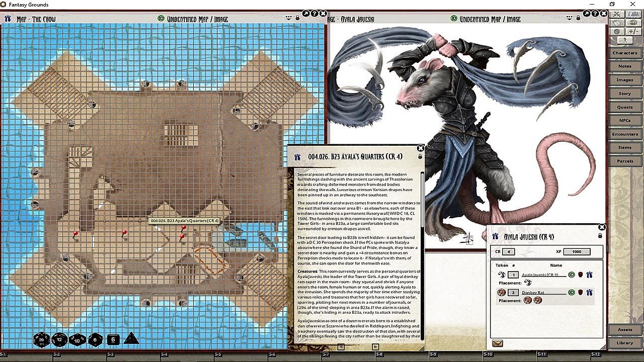Screen dimensions: 644x362
Task: Click the Ayala Javeski (CR 3) name field
Action: (x=544, y=275)
